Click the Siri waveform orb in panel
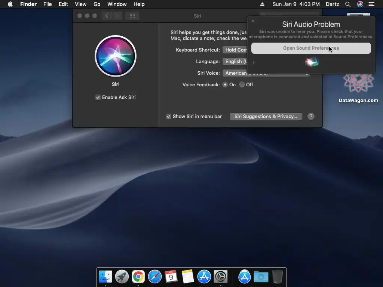 coord(312,62)
